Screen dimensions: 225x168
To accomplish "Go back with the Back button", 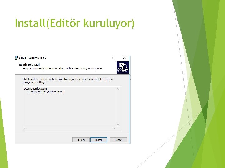I will 81,140.
